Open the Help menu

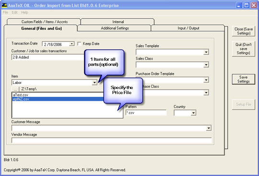point(24,12)
